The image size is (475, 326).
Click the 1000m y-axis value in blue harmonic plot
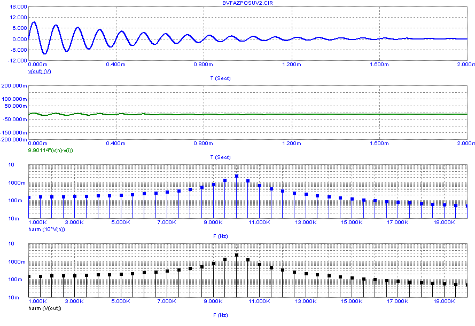17,183
